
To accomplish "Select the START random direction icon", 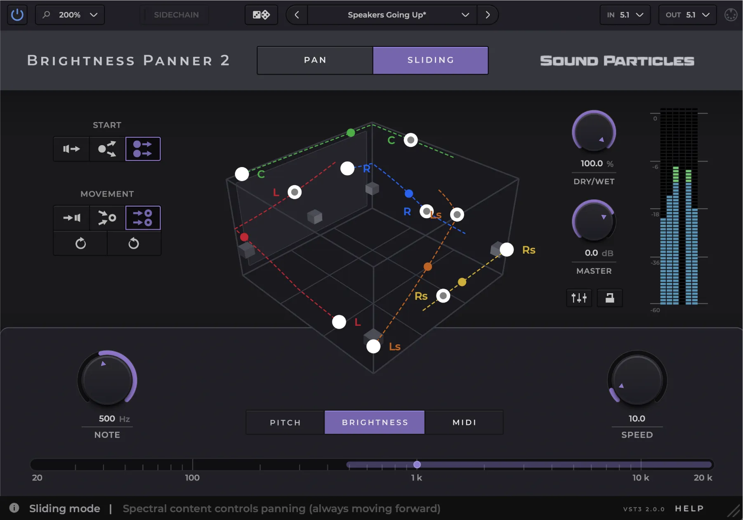I will tap(107, 149).
